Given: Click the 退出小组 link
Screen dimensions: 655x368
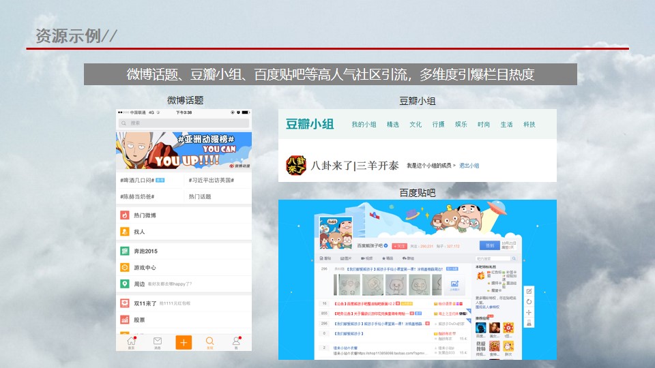Looking at the screenshot, I should coord(469,166).
